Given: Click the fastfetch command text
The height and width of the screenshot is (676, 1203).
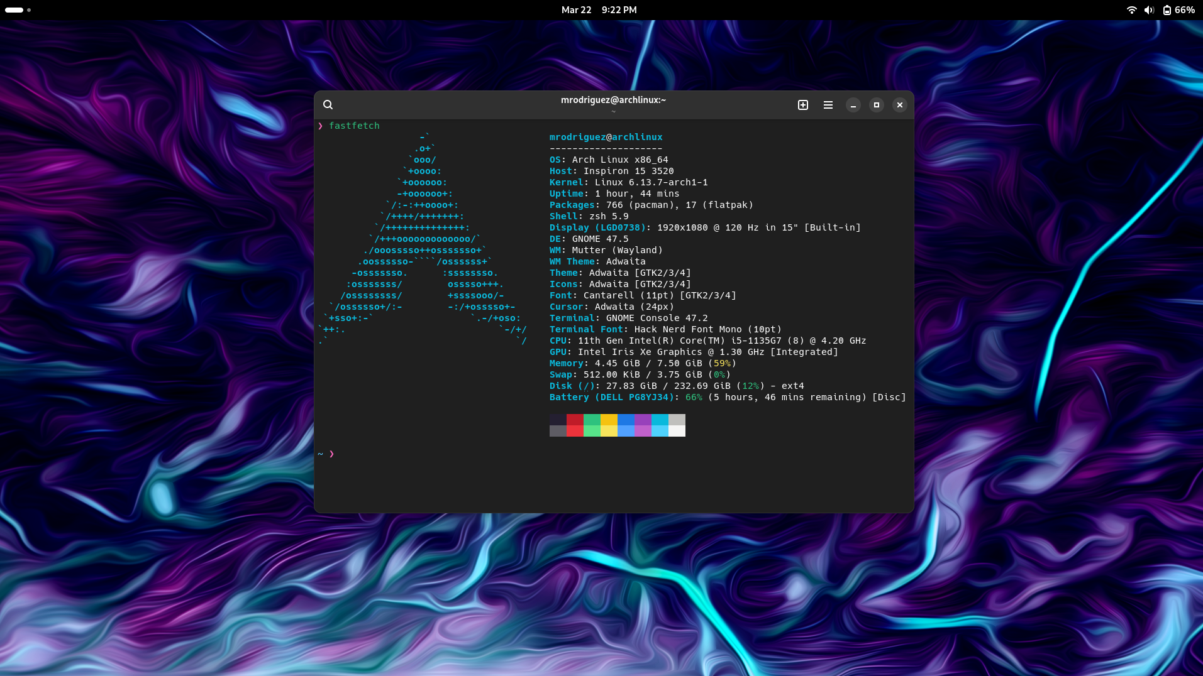Looking at the screenshot, I should (355, 126).
